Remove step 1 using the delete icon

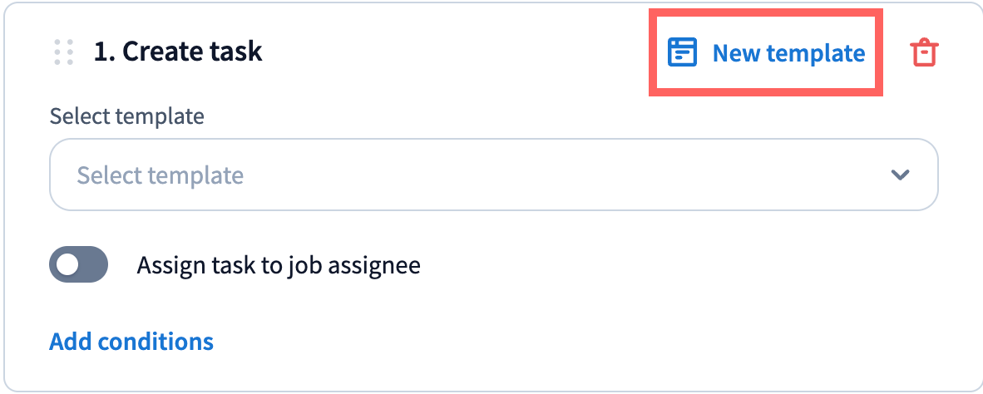[x=923, y=53]
